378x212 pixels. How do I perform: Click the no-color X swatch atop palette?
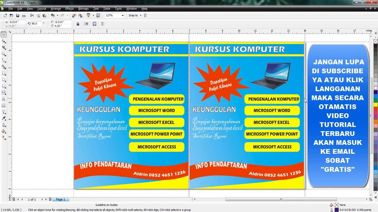click(376, 42)
